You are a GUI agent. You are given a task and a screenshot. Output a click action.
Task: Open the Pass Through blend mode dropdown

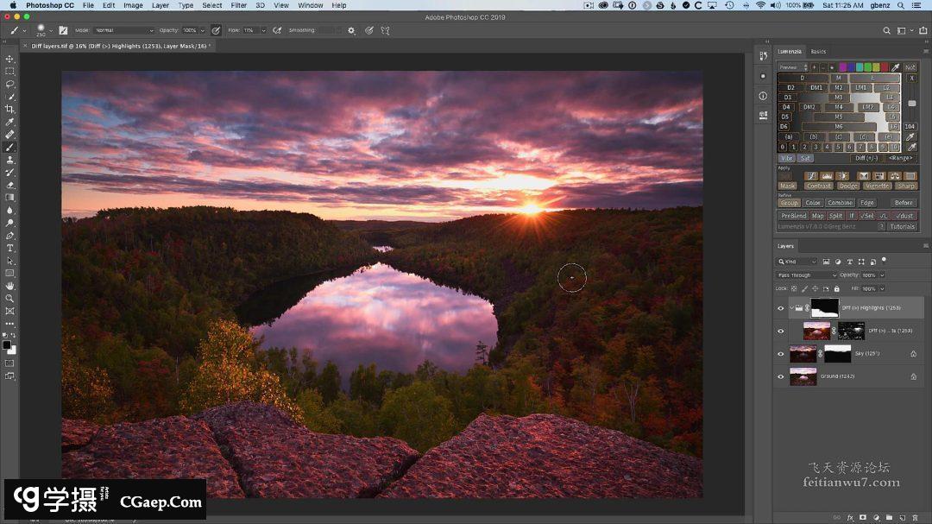tap(807, 275)
